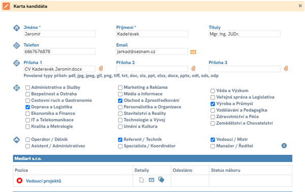Image resolution: width=305 pixels, height=192 pixels.
Task: Click the paperclip icon for Příloha 1
Action: 101,69
